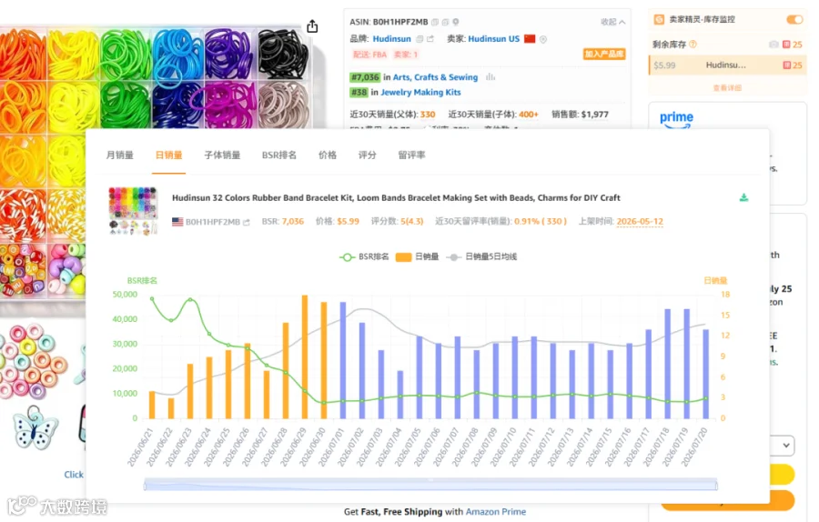Click the 2026/06/29 daily sales bar
The width and height of the screenshot is (819, 522).
(305, 356)
